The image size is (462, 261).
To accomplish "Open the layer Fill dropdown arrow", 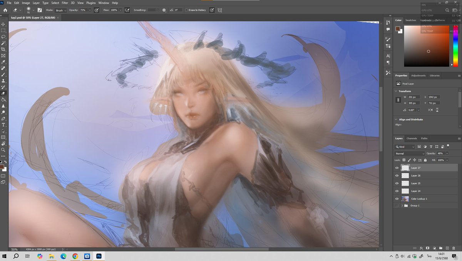I will click(x=447, y=160).
